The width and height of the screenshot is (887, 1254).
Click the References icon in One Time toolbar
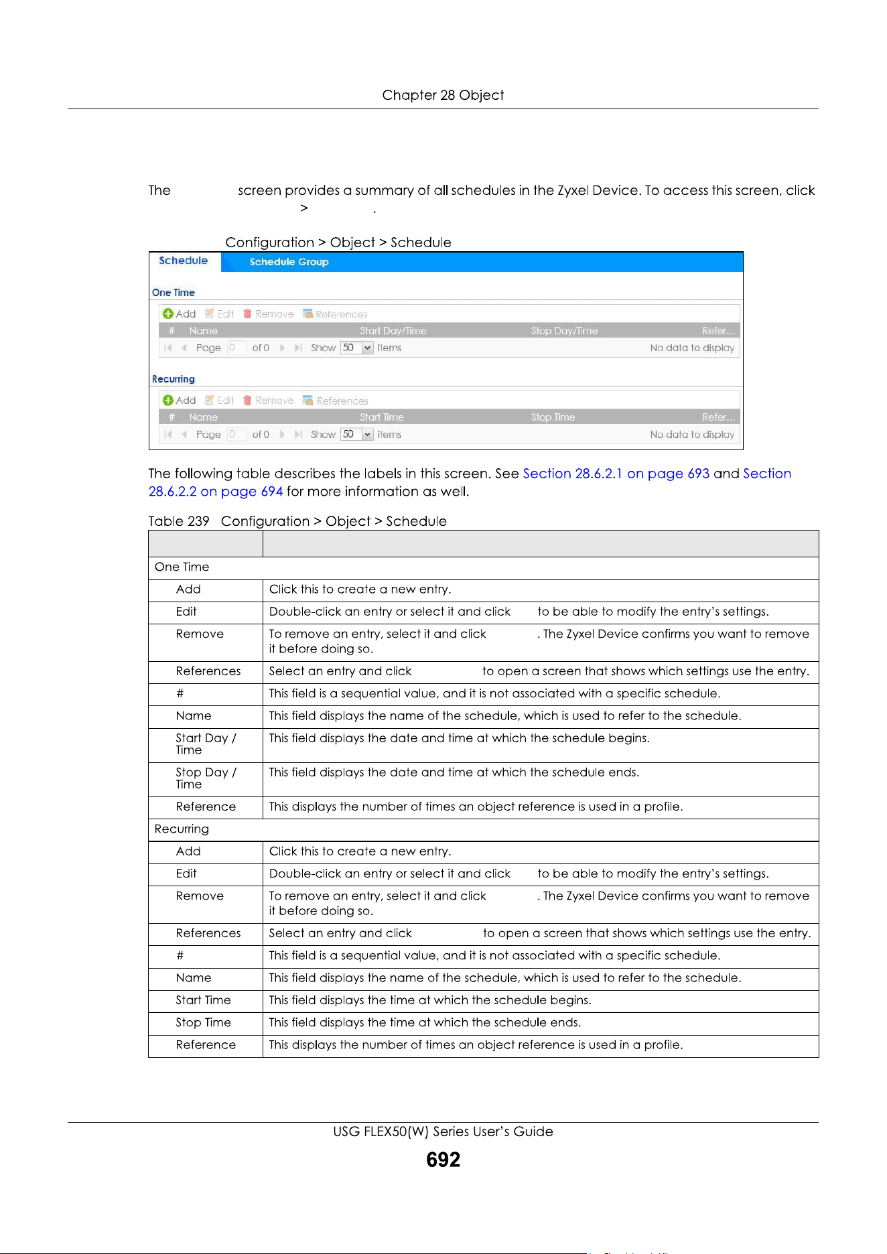(x=308, y=313)
